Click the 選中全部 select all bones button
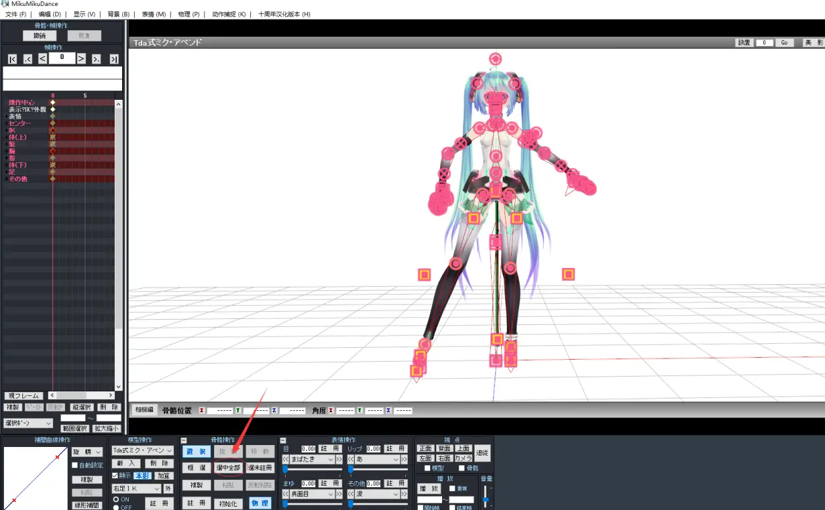The image size is (825, 510). (x=228, y=468)
